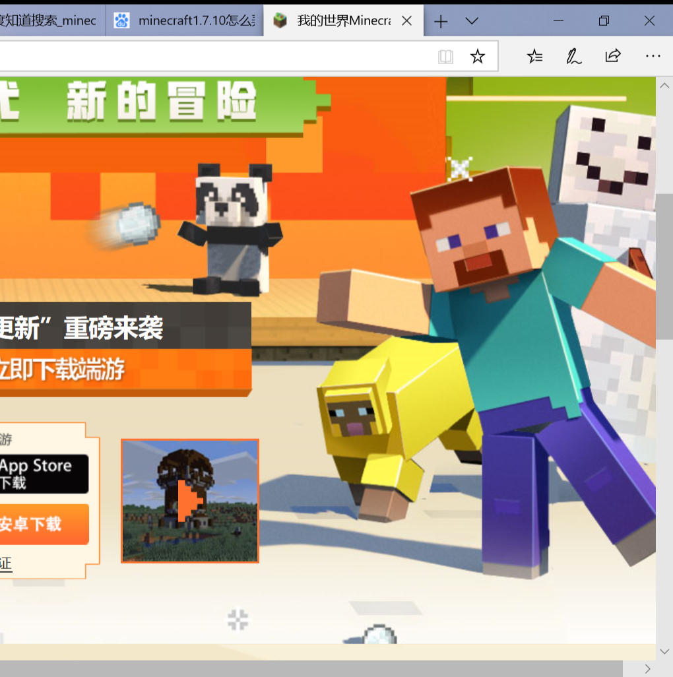Image resolution: width=673 pixels, height=677 pixels.
Task: Click the Minecraft village video thumbnail
Action: (189, 501)
